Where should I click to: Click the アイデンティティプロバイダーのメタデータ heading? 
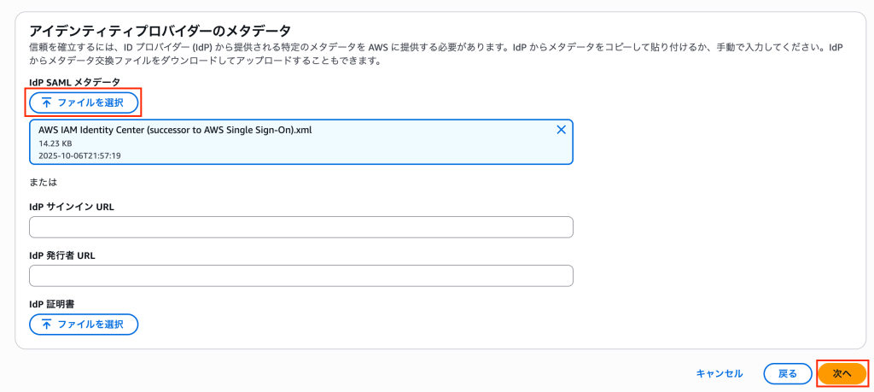pos(160,32)
